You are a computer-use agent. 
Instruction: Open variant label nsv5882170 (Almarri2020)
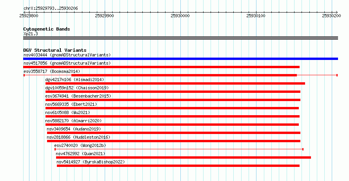[73, 121]
